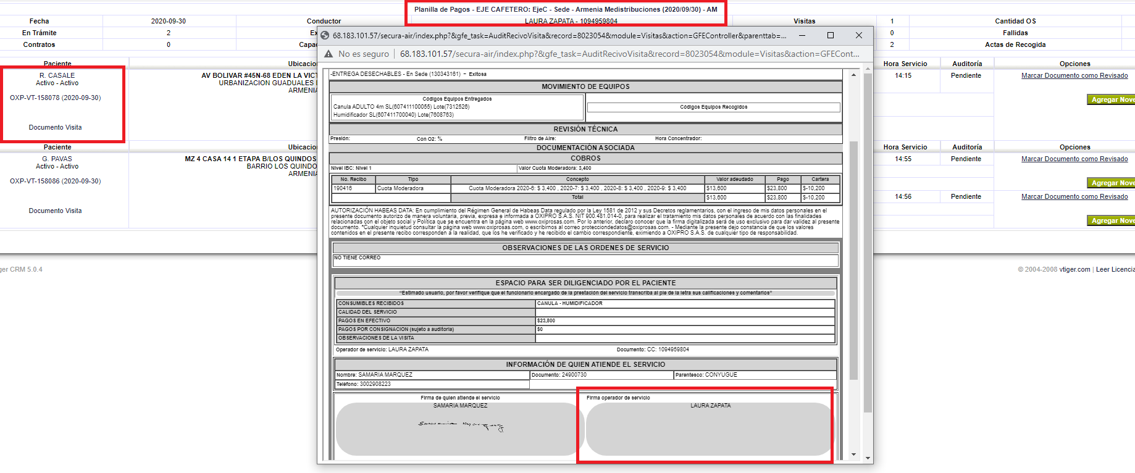Click the patient name 'G. PAVAS'

57,159
